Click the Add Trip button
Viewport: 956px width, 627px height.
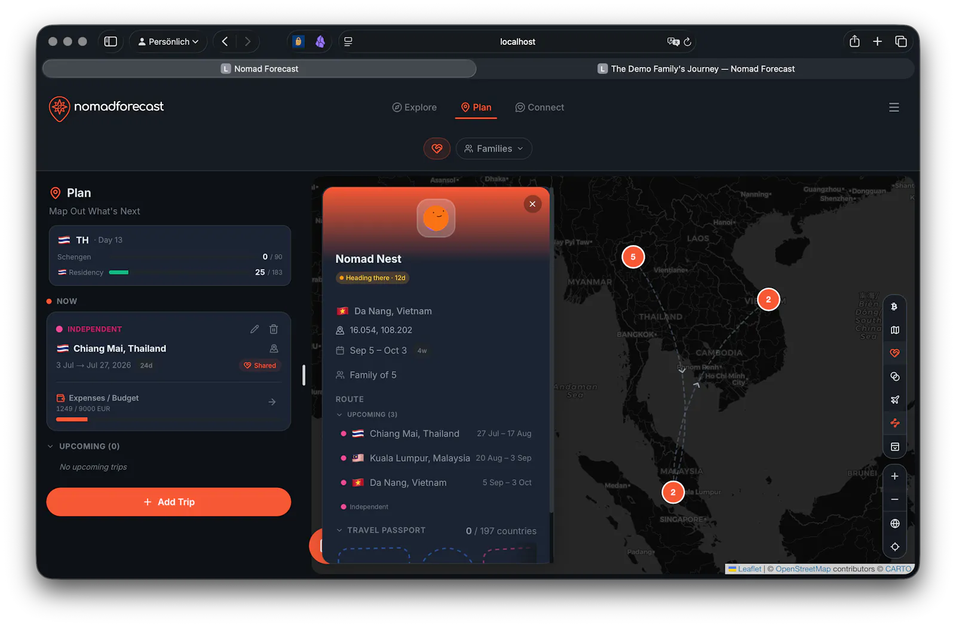168,502
